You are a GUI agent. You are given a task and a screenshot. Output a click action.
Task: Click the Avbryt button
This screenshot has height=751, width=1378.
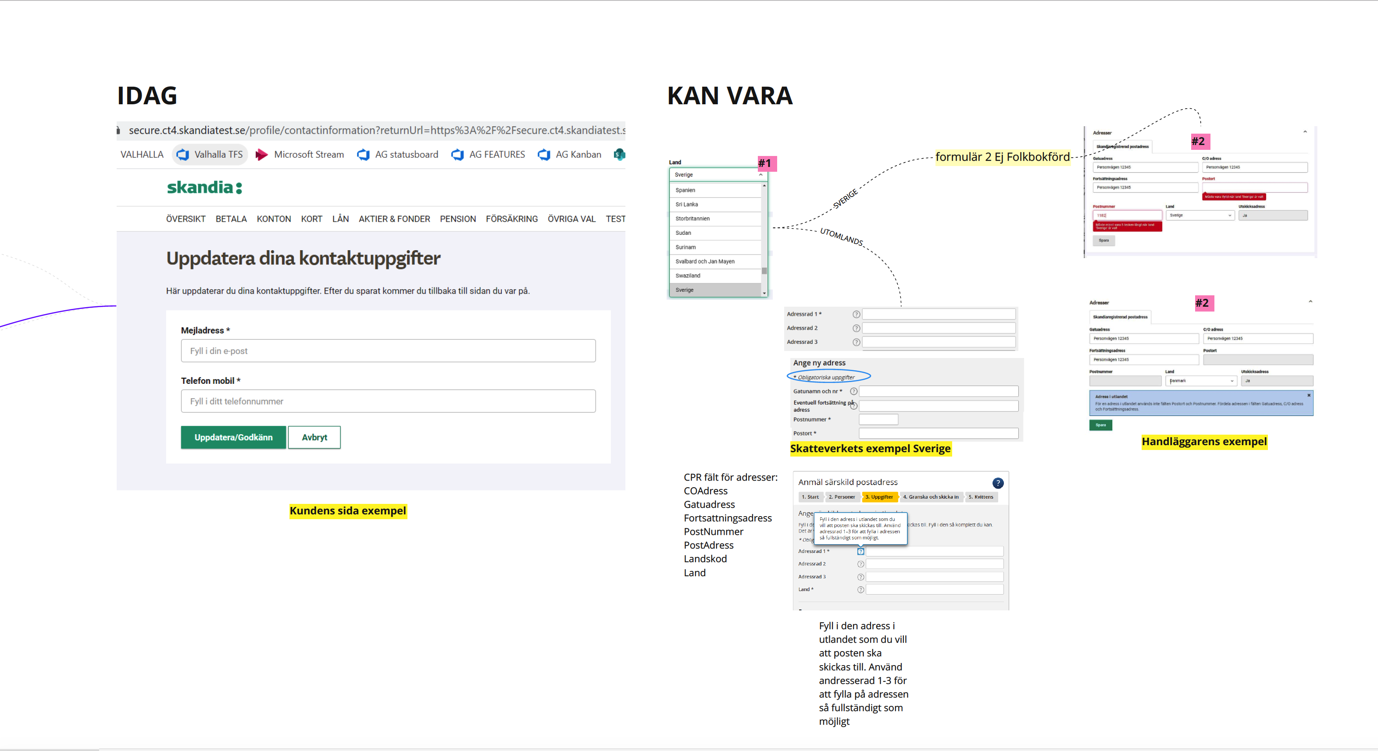point(314,437)
